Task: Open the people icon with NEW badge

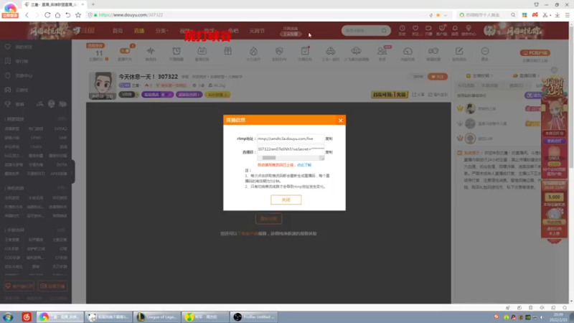Action: click(382, 51)
